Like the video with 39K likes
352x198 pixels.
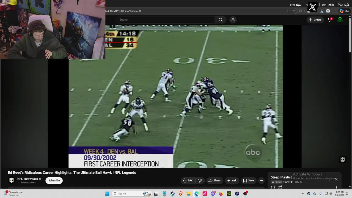click(x=188, y=180)
